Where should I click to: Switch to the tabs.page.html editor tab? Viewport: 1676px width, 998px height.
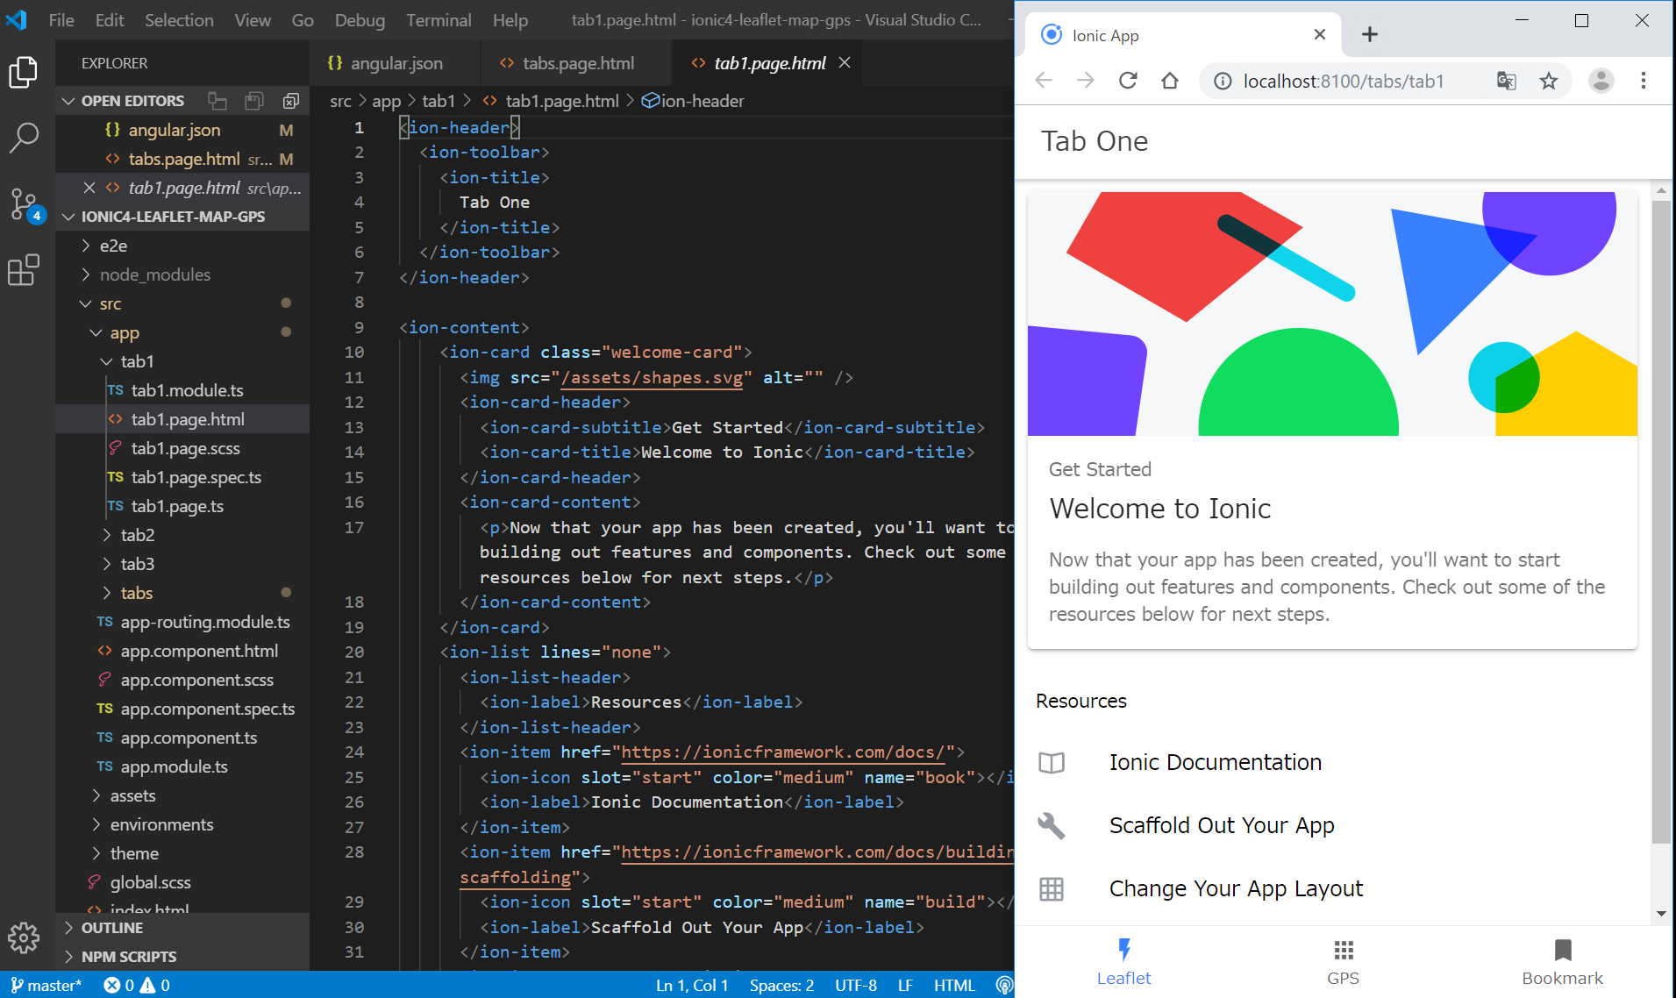coord(577,63)
